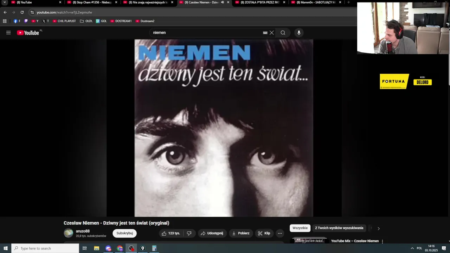This screenshot has height=253, width=450.
Task: Select 'Z Twoich wyników wyszukiwania' chip
Action: coord(339,228)
